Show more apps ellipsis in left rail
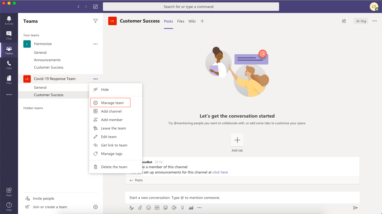Image resolution: width=382 pixels, height=214 pixels. 9,95
